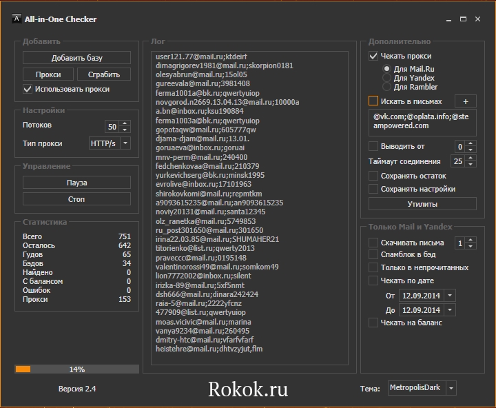Toggle the Использовать прокси checkbox
Viewport: 496px width, 408px height.
tap(28, 89)
